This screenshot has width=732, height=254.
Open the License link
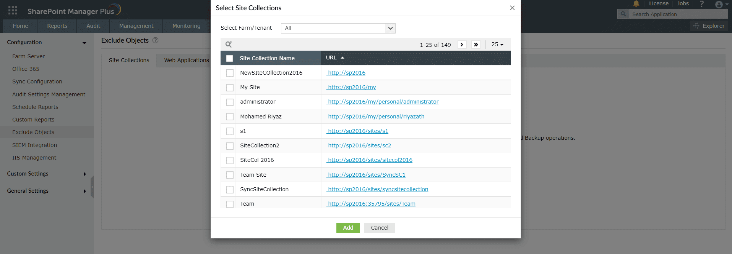(x=659, y=4)
